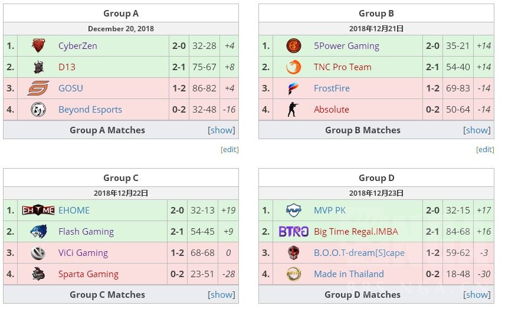Click the MVP PK logo icon
The width and height of the screenshot is (505, 309).
pyautogui.click(x=293, y=211)
